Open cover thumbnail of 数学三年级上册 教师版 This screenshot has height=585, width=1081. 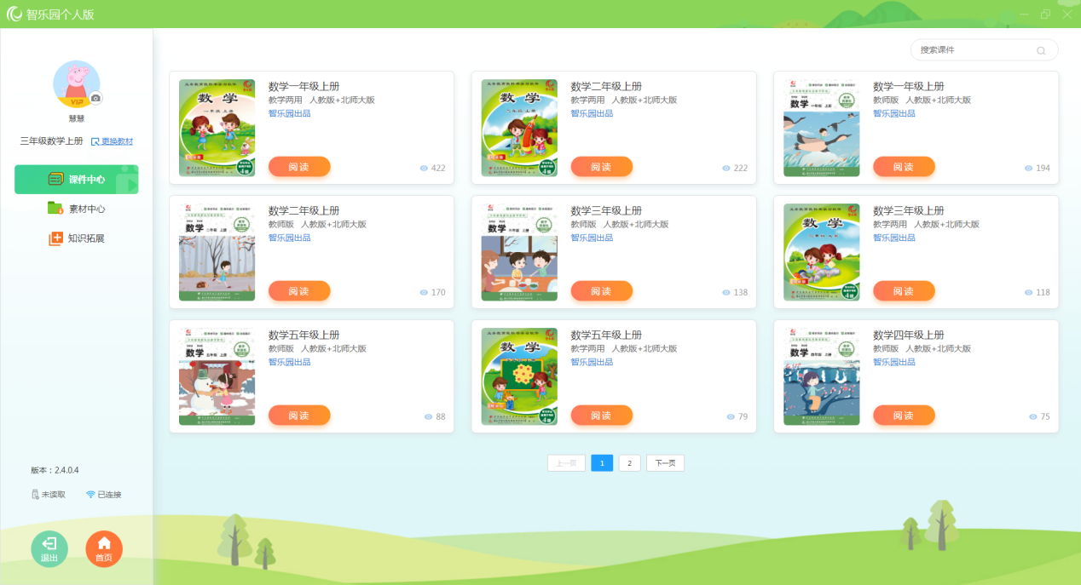(x=519, y=252)
